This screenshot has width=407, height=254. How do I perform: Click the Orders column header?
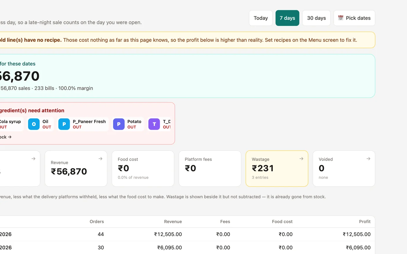(x=97, y=221)
